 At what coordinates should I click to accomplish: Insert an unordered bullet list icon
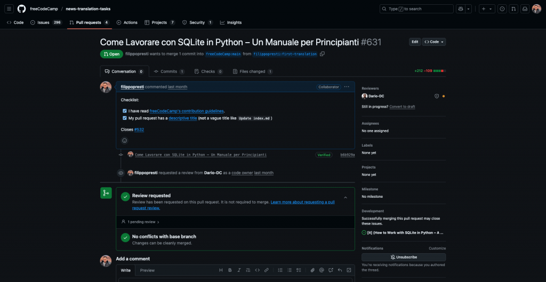pyautogui.click(x=290, y=270)
